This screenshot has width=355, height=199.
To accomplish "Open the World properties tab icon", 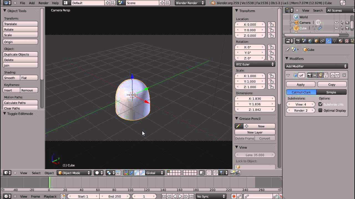I will (x=310, y=41).
